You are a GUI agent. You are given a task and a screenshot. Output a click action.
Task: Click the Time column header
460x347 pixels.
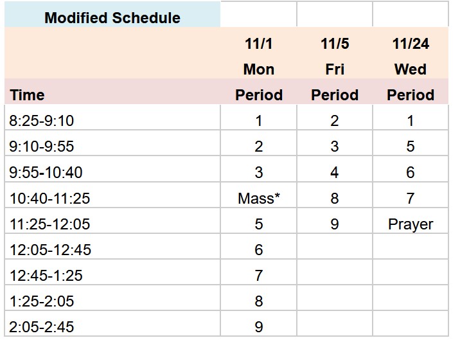[x=28, y=95]
